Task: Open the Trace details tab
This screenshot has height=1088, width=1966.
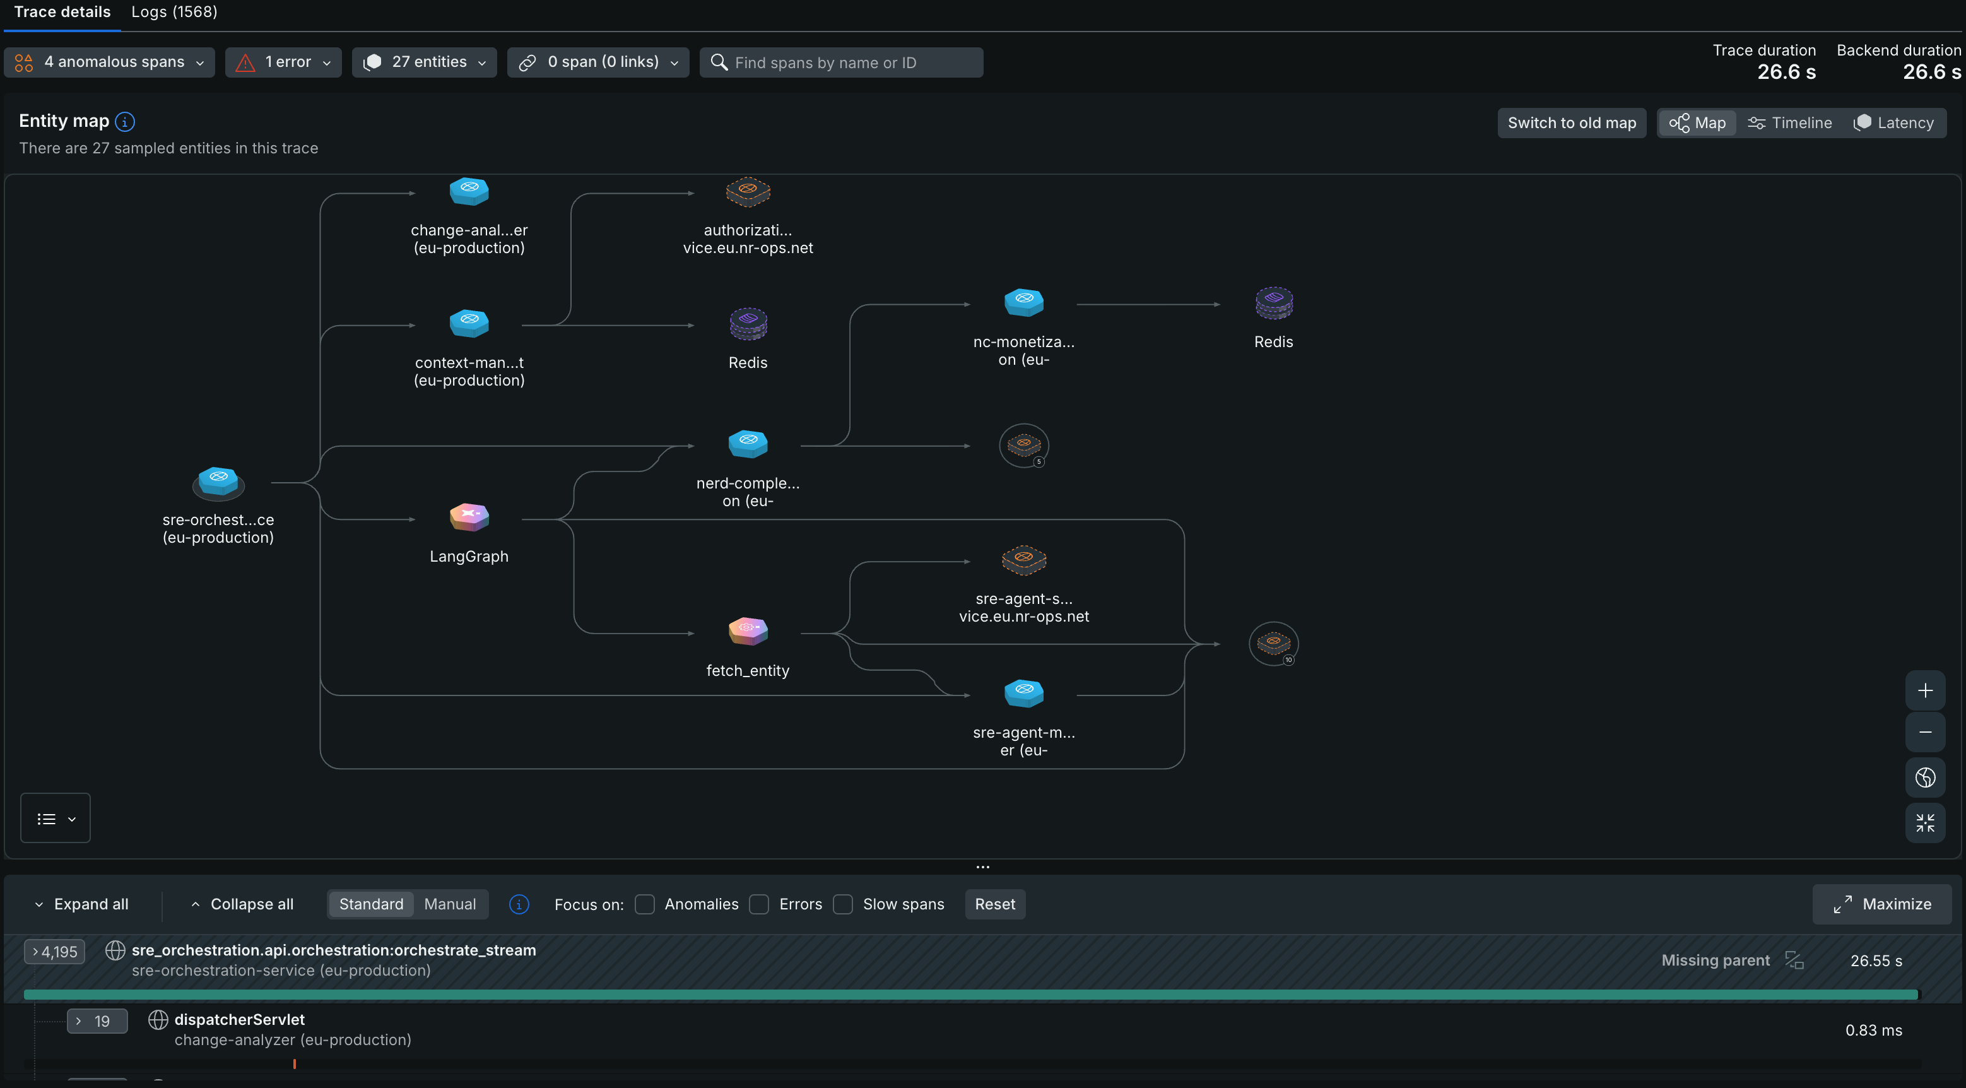Action: [x=62, y=12]
